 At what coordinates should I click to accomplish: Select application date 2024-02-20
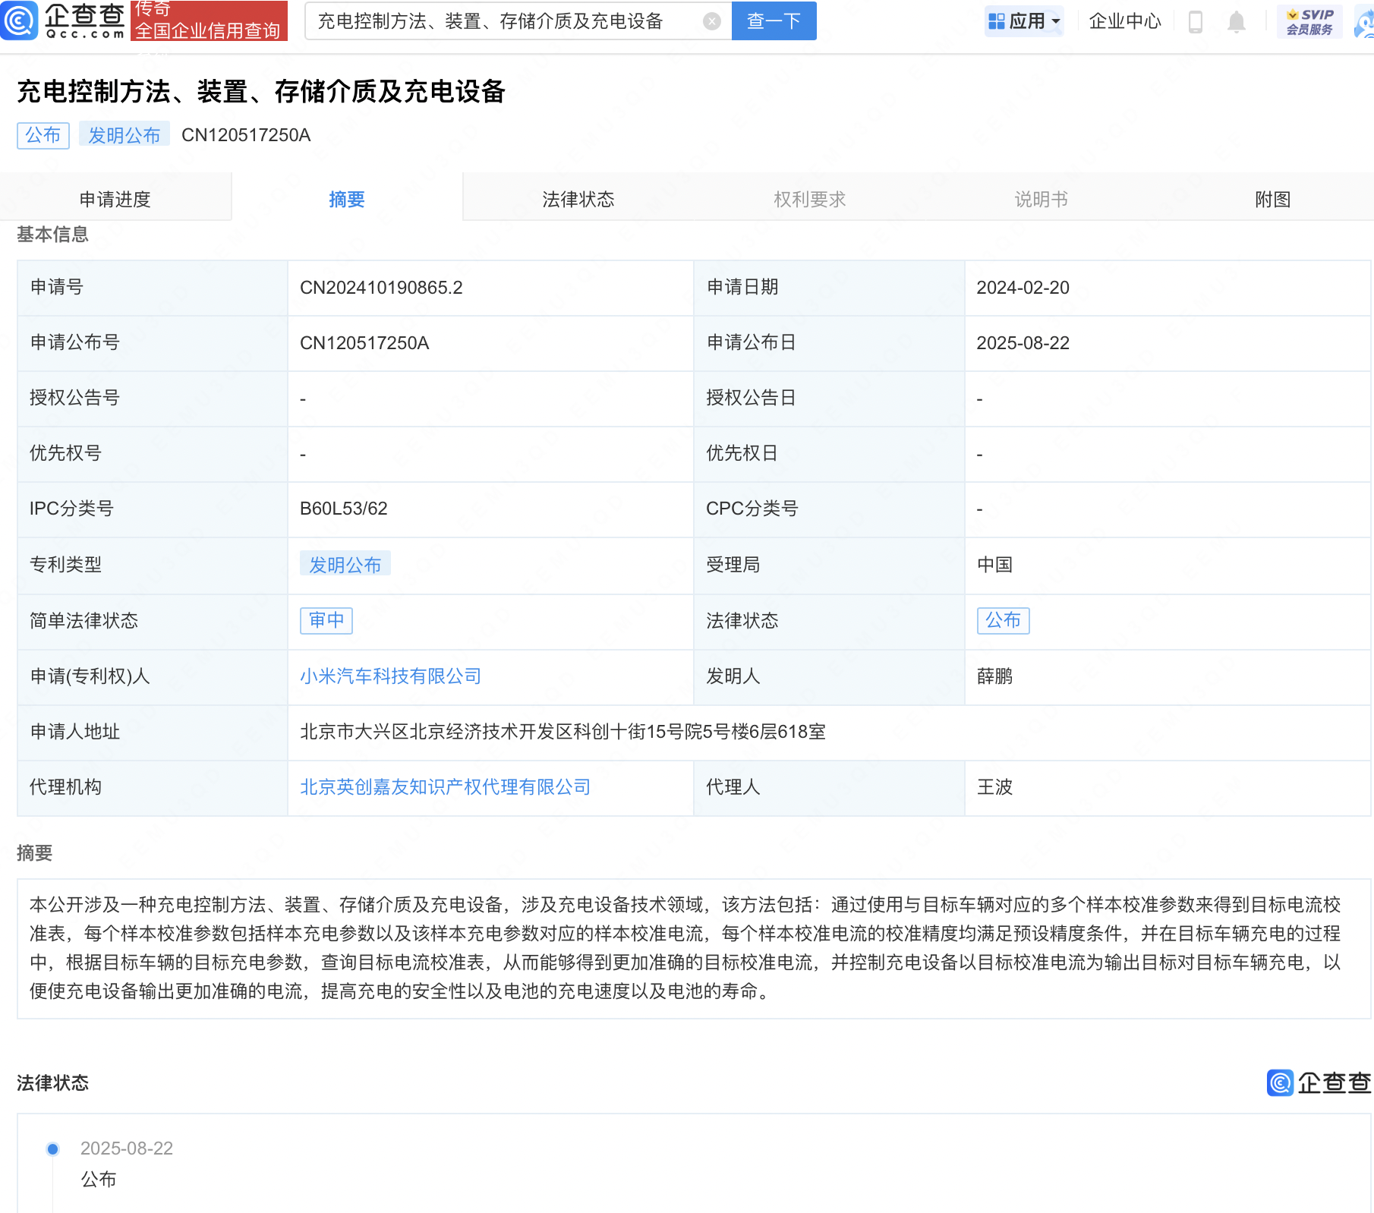[1023, 288]
